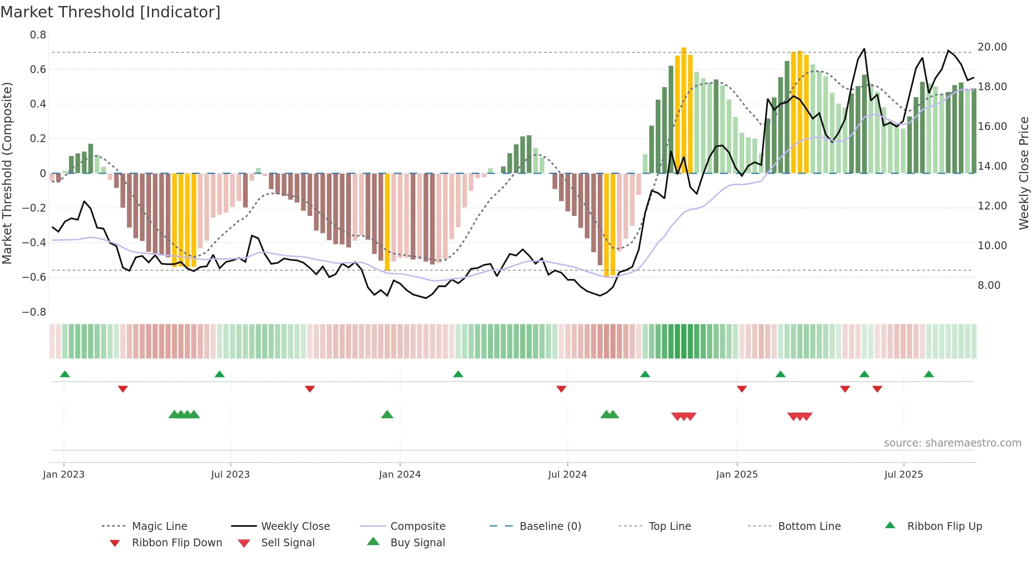Click the green Buy Signal legend triangle

373,541
